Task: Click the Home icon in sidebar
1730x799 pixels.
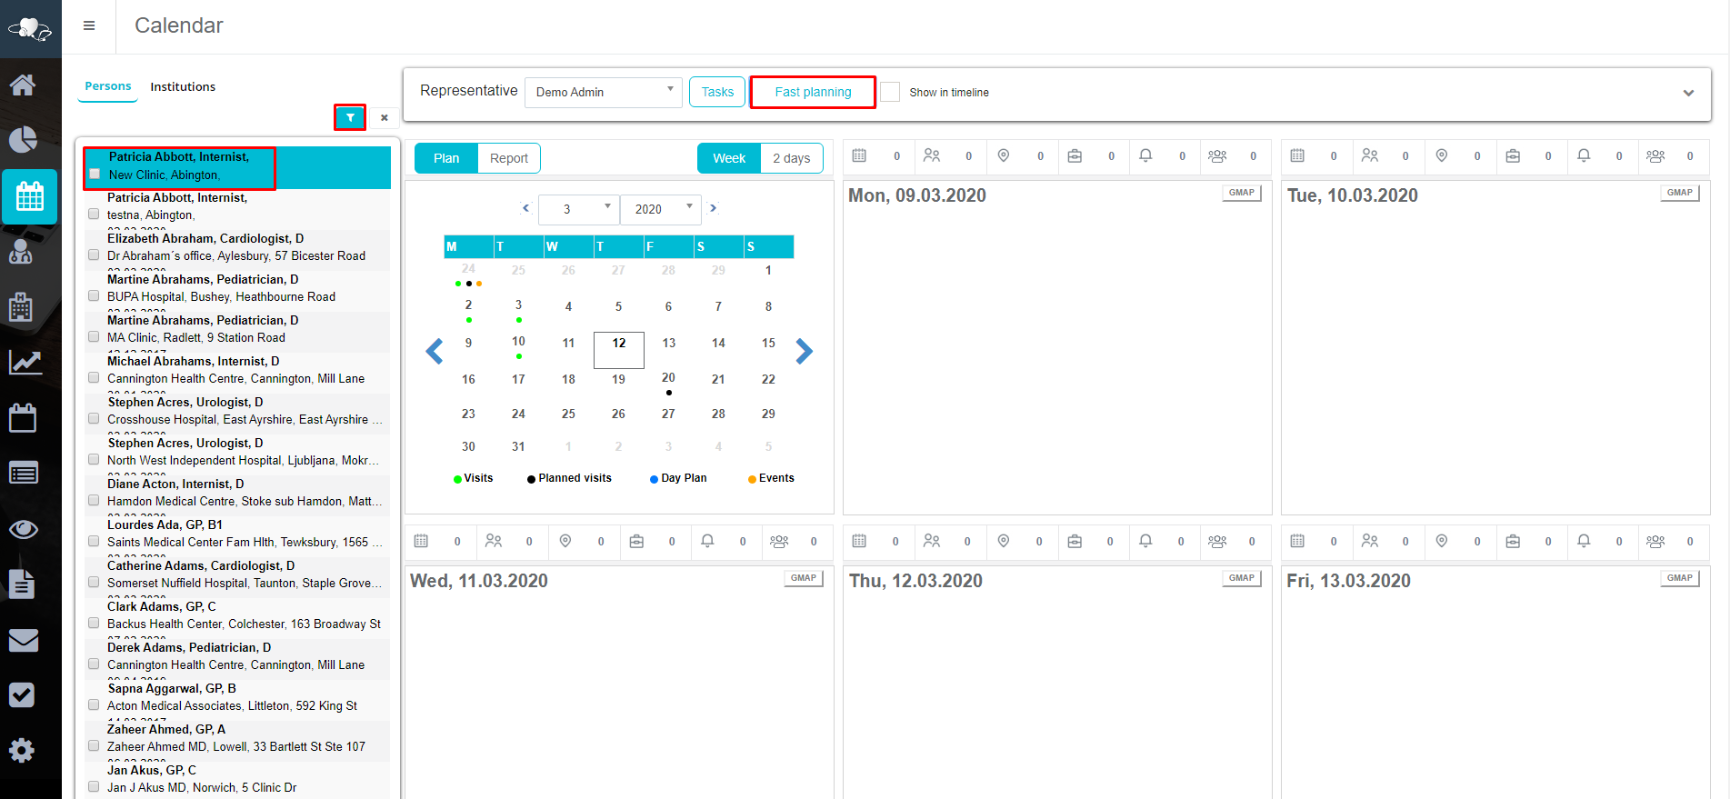Action: (x=23, y=85)
